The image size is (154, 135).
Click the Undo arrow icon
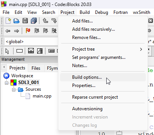(x=45, y=21)
